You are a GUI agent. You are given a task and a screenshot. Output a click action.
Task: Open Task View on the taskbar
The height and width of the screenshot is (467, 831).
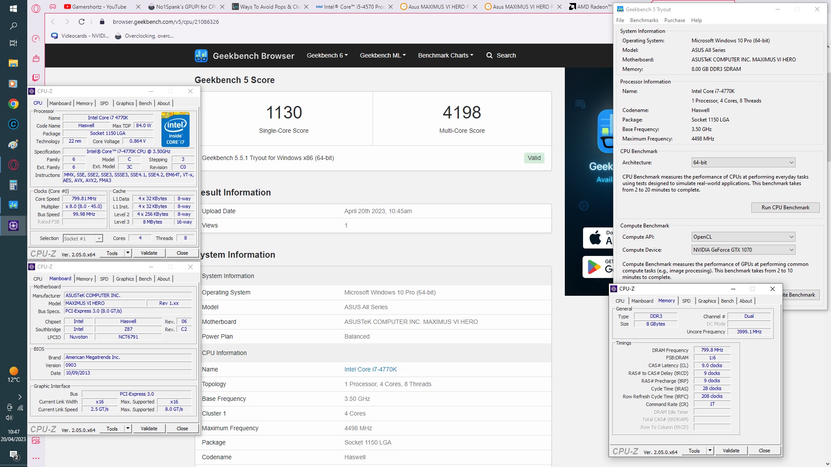click(13, 43)
